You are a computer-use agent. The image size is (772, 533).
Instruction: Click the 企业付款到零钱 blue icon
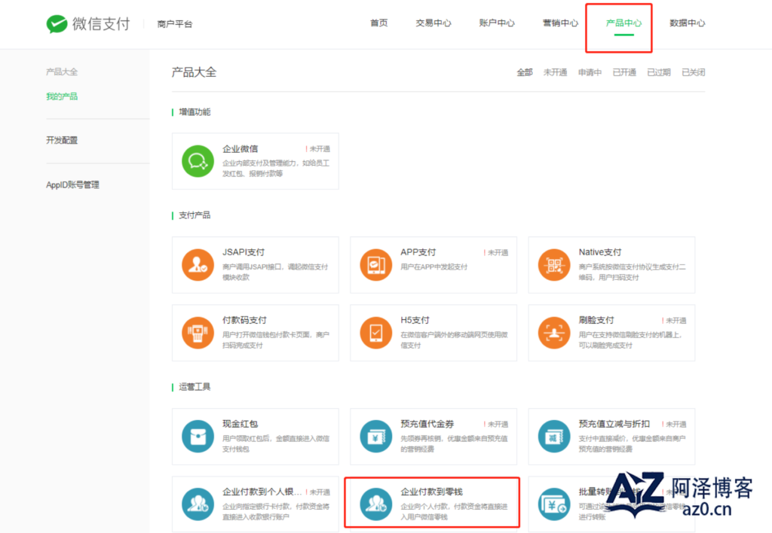click(x=375, y=504)
